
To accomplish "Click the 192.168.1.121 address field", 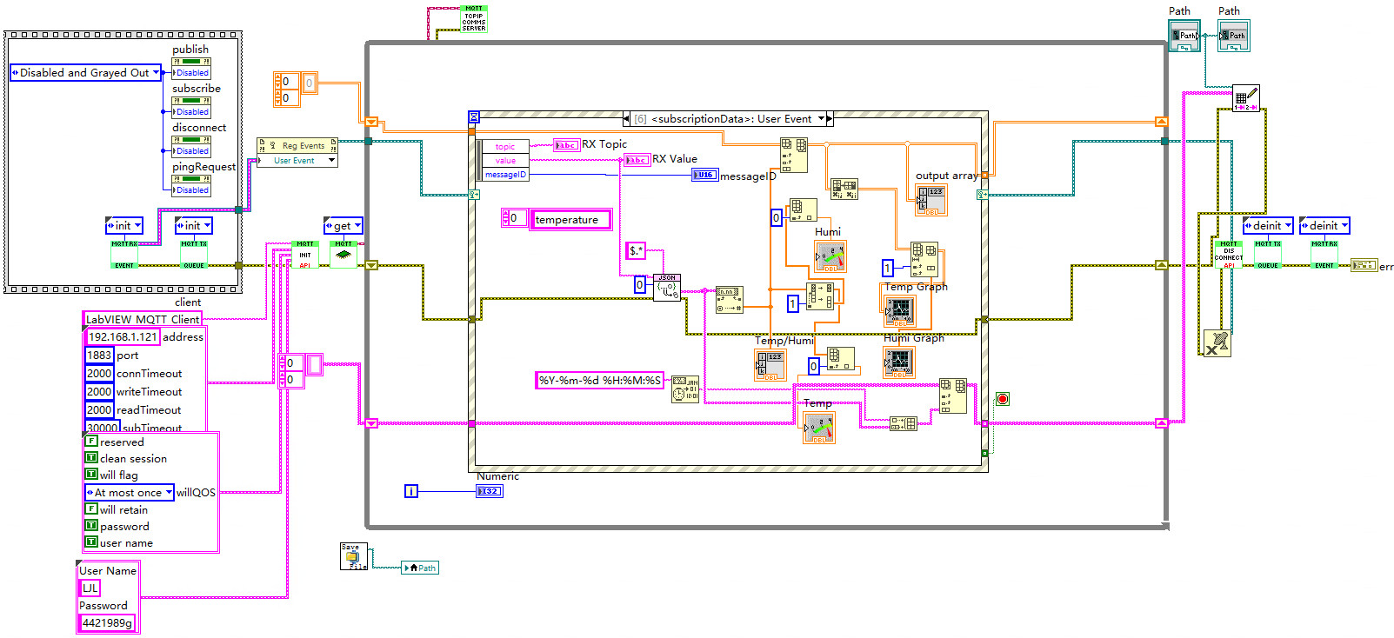I will (123, 336).
